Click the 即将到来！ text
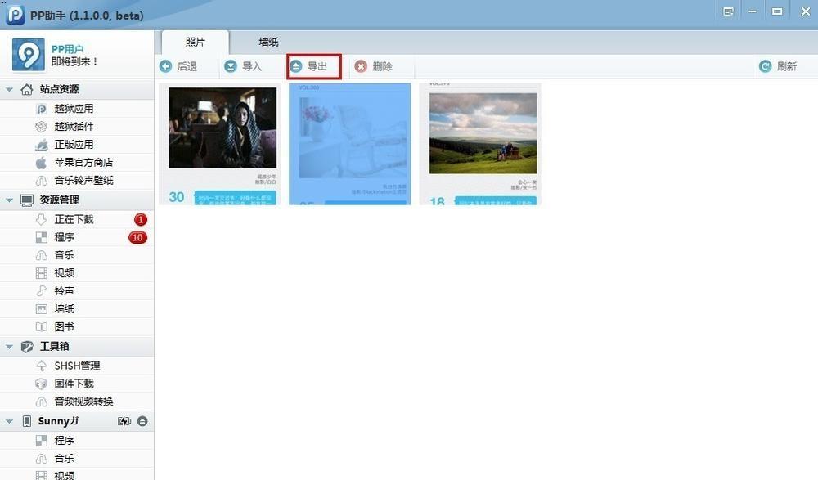The width and height of the screenshot is (818, 480). (74, 61)
